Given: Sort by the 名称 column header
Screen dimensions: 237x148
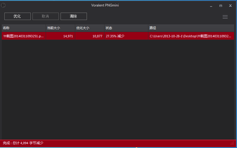Looking at the screenshot, I should tap(24, 28).
